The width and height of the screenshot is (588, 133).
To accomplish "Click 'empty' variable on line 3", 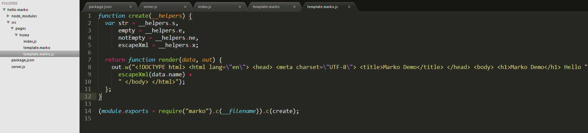I will 127,30.
